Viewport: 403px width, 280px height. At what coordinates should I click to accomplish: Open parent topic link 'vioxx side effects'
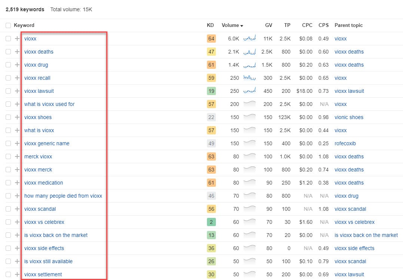pyautogui.click(x=354, y=249)
